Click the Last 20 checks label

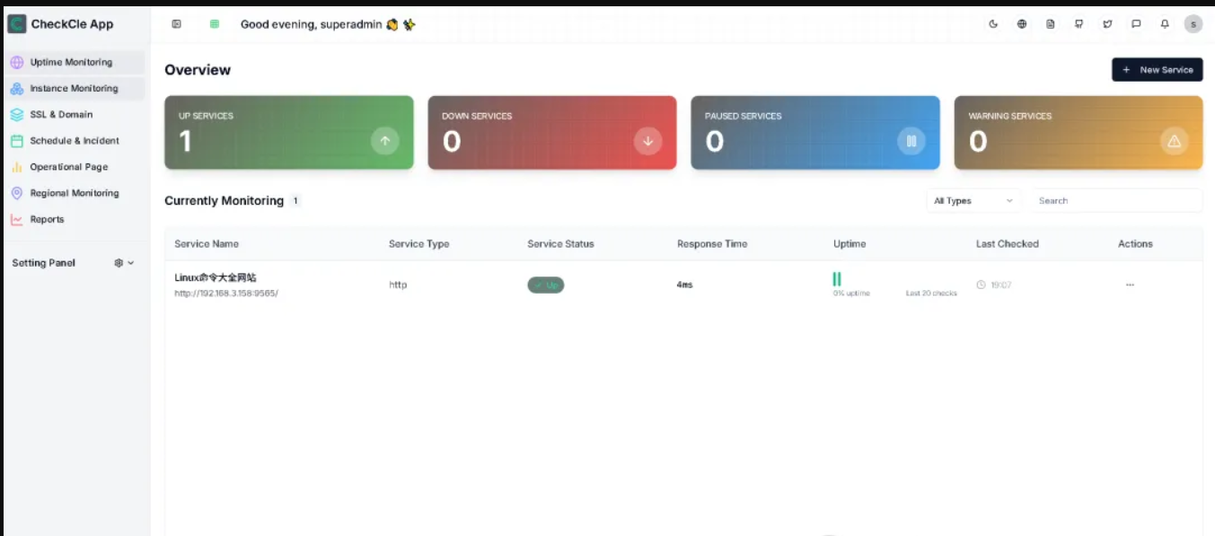pos(931,294)
